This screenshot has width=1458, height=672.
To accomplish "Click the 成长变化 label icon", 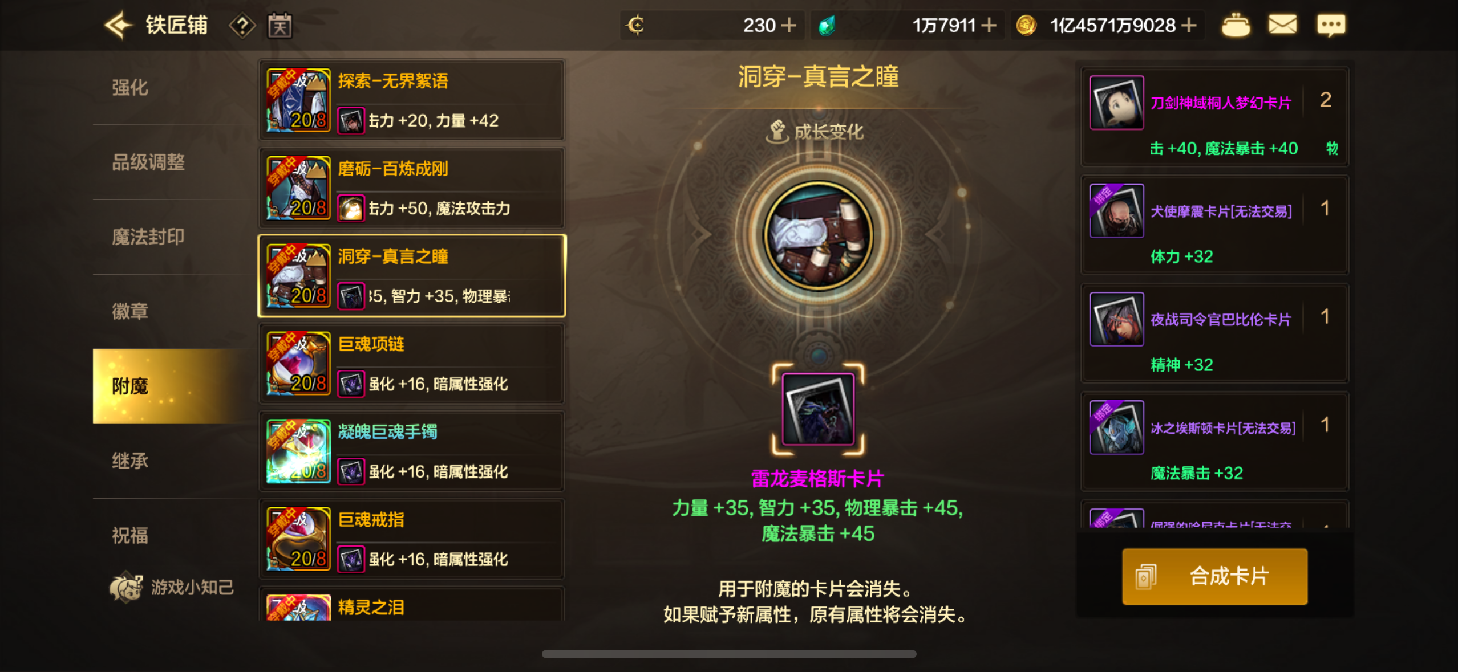I will coord(776,132).
